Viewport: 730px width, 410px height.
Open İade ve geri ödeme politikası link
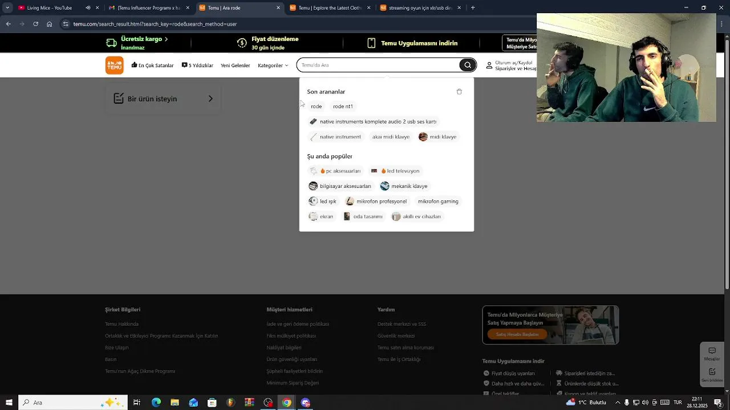[x=298, y=324]
